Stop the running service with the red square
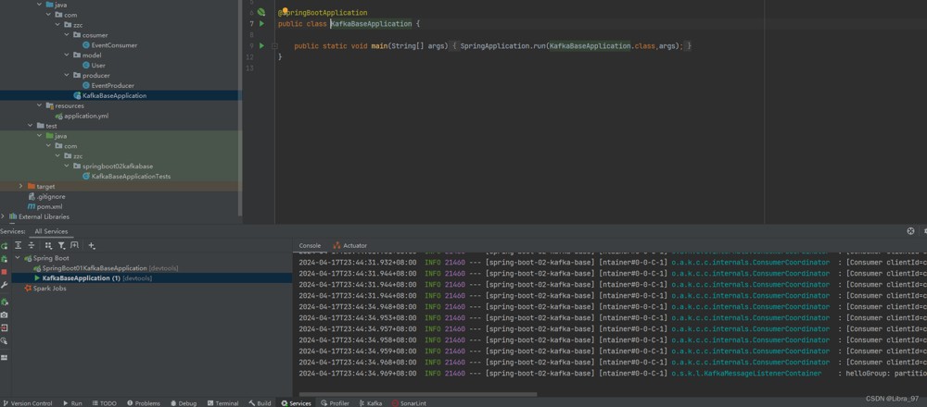The image size is (927, 407). pos(4,272)
